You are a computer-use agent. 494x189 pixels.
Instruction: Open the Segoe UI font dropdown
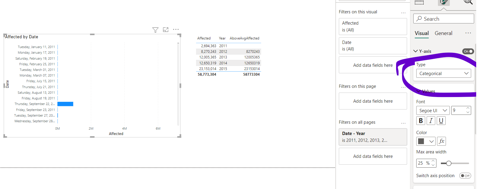(433, 110)
